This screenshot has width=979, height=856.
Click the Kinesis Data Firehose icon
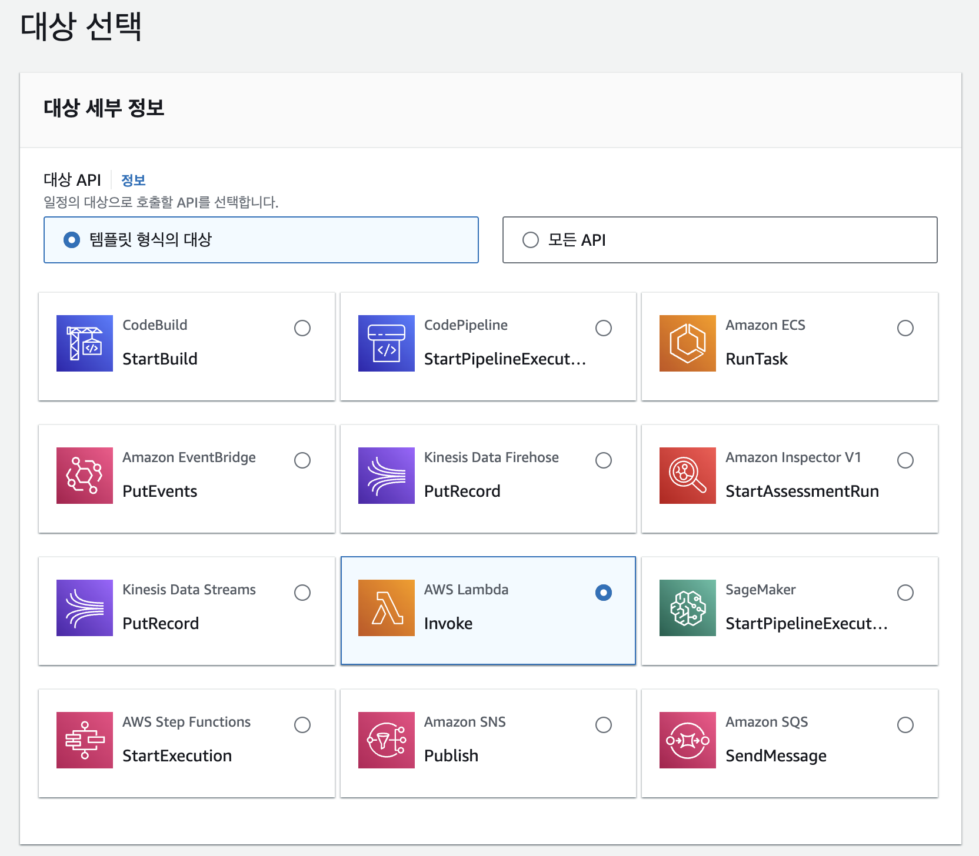click(387, 476)
